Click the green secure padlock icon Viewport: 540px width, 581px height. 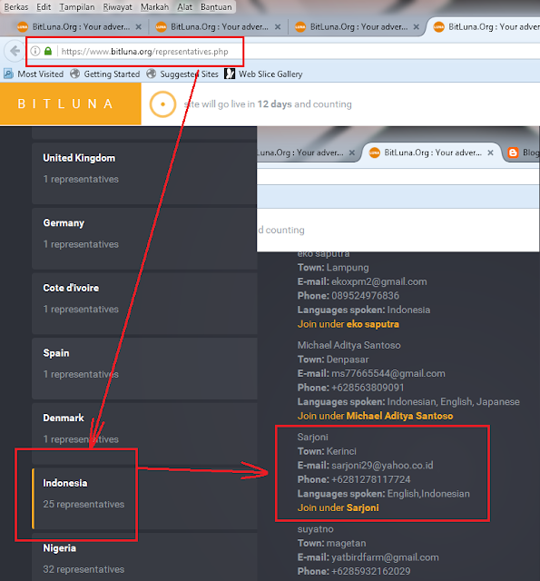point(48,51)
